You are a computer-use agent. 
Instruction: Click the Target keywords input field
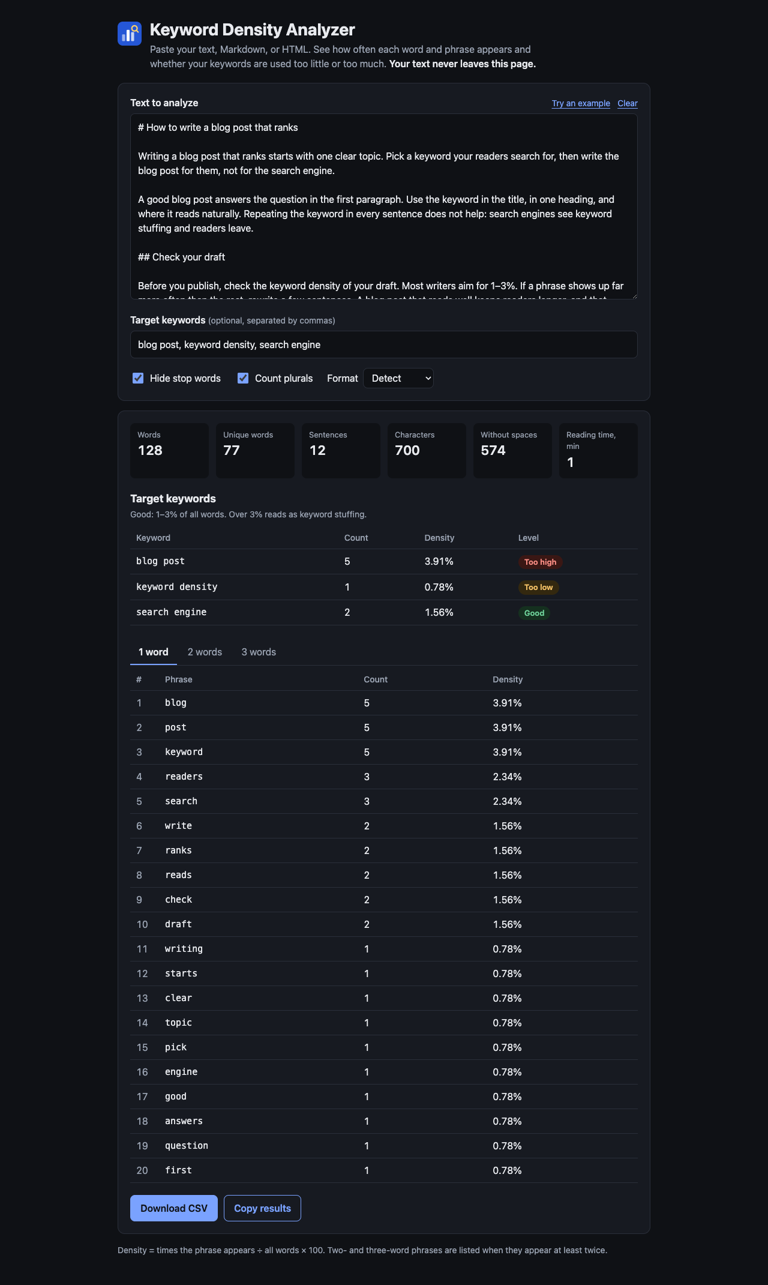pos(384,345)
